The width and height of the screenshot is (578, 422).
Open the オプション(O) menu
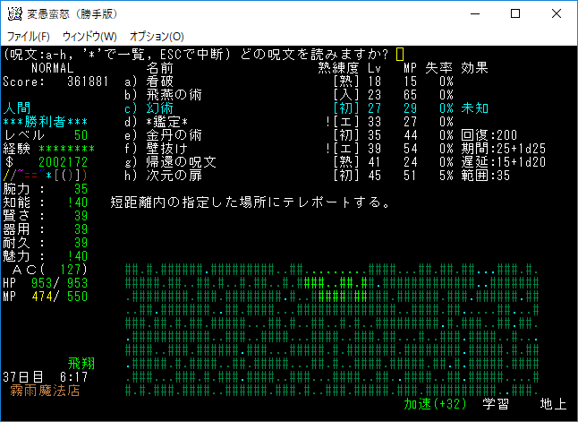[x=157, y=37]
